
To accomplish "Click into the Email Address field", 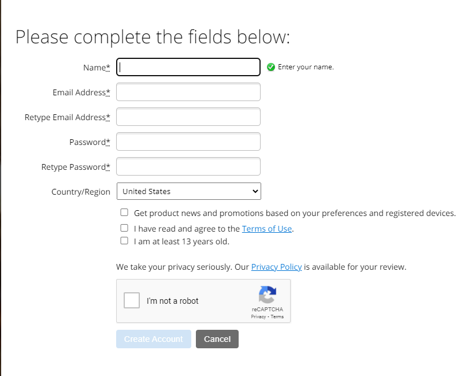I will 188,92.
